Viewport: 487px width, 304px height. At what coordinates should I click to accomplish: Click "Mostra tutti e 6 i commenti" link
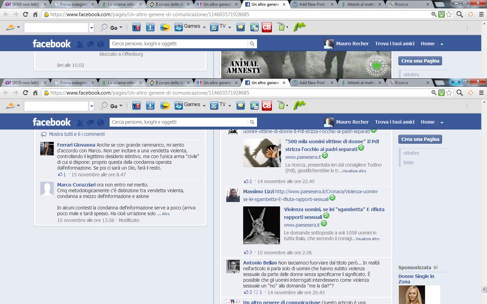[76, 134]
